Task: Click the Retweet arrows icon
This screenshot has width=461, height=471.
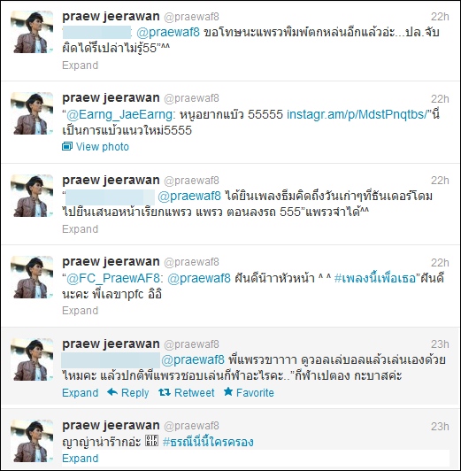Action: pos(165,392)
